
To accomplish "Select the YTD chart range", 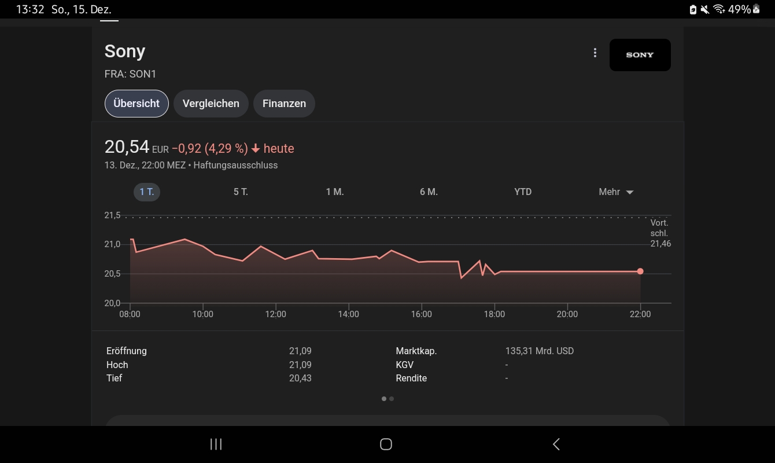I will [x=523, y=192].
